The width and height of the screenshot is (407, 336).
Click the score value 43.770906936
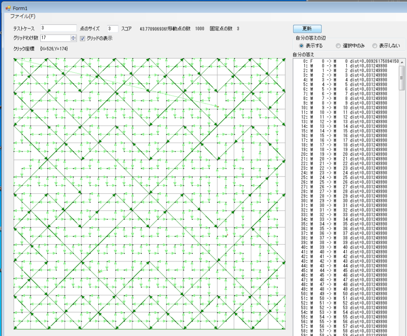coord(154,29)
